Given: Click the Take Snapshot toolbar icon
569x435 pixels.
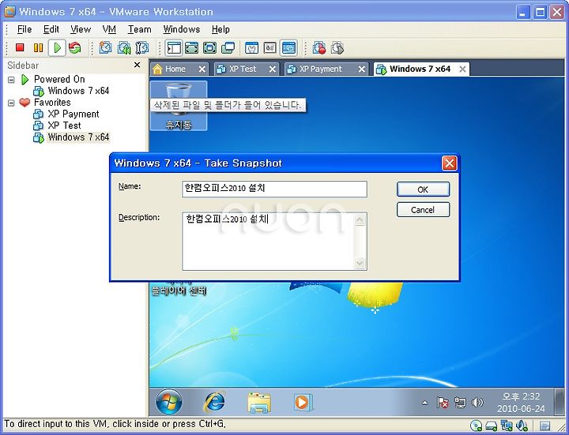Looking at the screenshot, I should tap(106, 48).
